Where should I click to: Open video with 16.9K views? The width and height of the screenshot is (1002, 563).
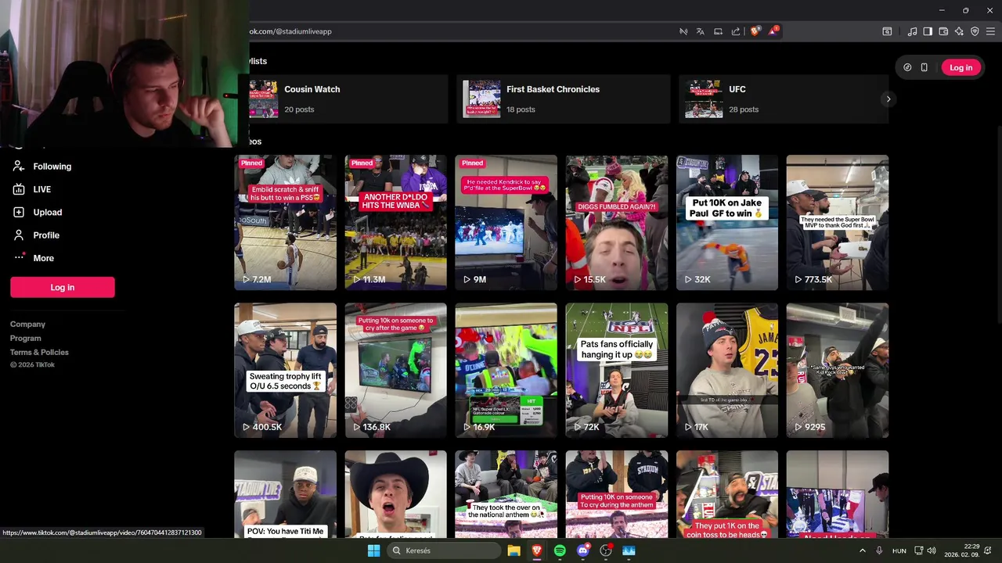point(506,371)
